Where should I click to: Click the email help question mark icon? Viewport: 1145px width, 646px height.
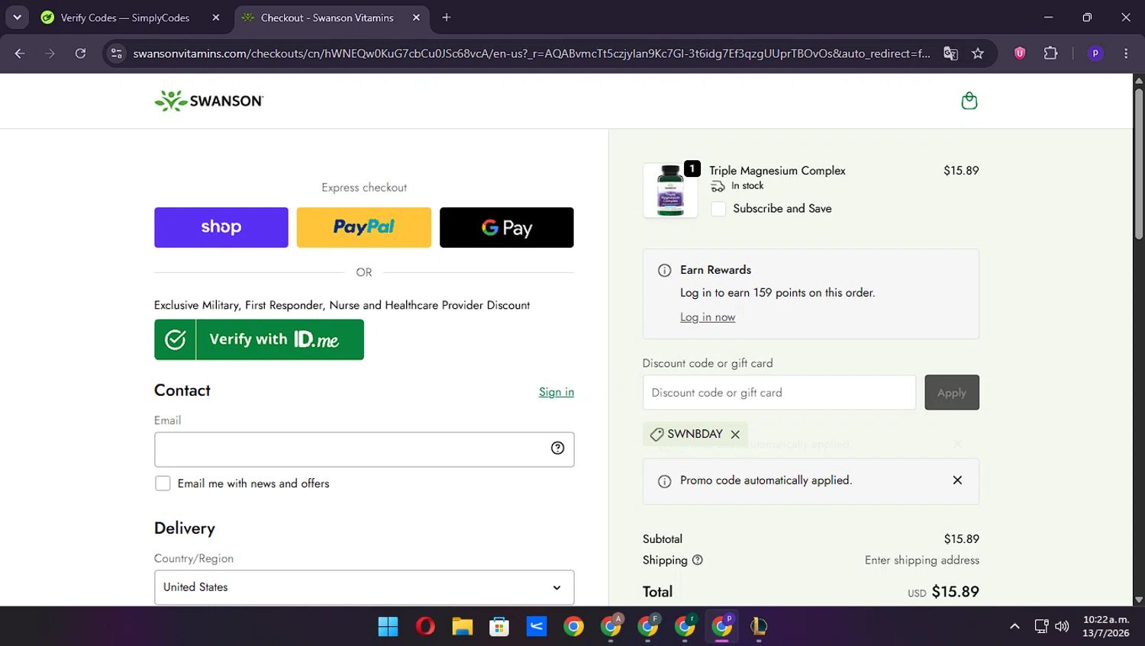(x=557, y=448)
